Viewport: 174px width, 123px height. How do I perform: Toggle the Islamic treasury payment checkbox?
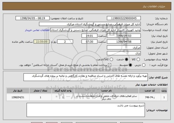(x=110, y=65)
